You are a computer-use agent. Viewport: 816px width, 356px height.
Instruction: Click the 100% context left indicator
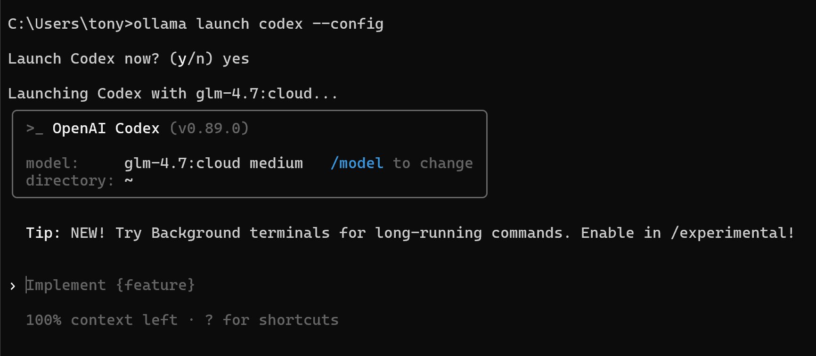click(102, 320)
